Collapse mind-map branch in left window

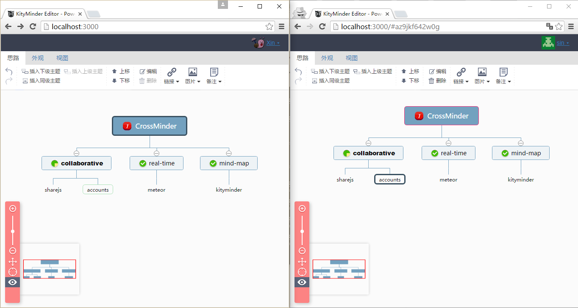pyautogui.click(x=229, y=153)
